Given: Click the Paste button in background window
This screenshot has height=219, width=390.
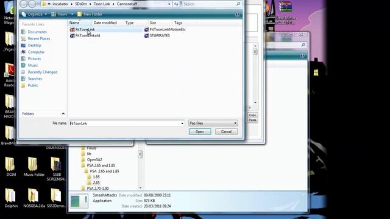Looking at the screenshot, I should 252,120.
